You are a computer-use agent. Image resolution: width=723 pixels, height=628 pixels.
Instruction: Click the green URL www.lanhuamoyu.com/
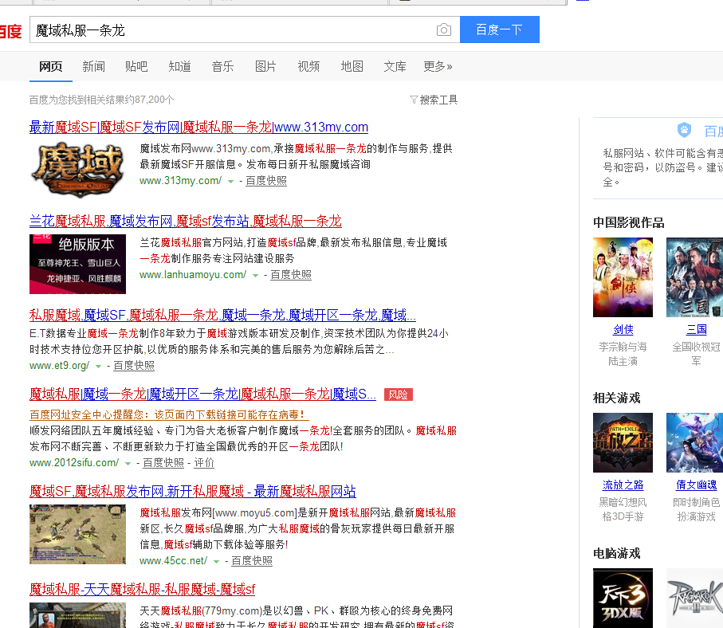[x=193, y=275]
